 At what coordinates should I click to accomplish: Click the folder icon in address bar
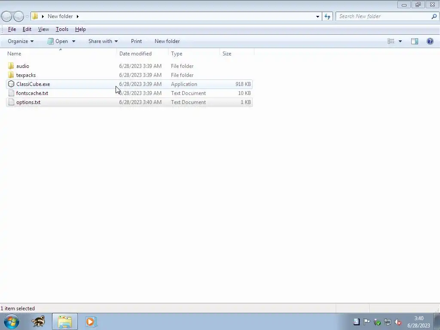point(35,16)
